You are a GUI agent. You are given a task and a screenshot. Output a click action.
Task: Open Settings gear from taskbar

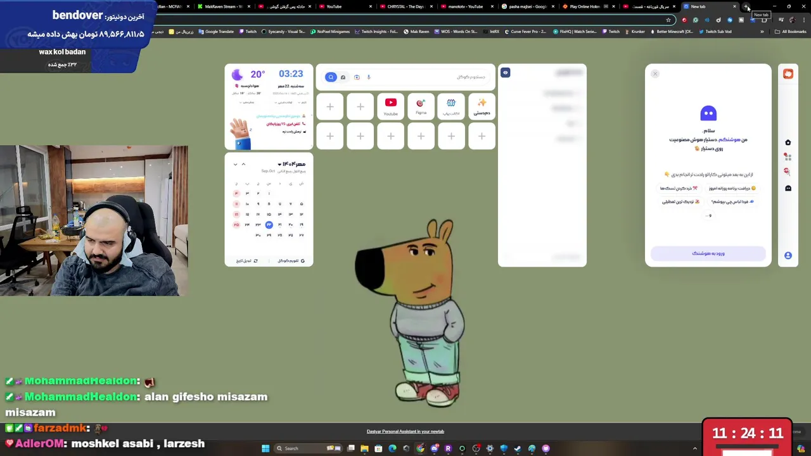490,448
